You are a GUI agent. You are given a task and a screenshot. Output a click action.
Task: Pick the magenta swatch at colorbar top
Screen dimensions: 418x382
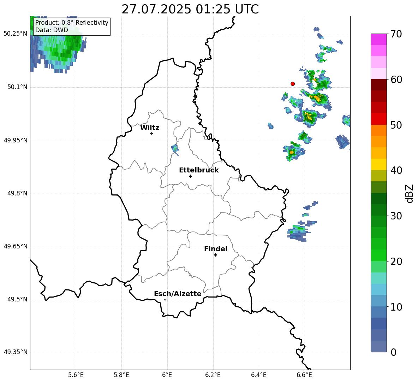[x=379, y=39]
